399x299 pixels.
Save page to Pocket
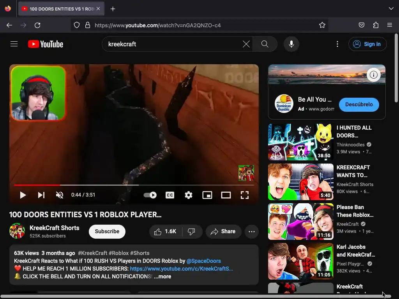[361, 25]
